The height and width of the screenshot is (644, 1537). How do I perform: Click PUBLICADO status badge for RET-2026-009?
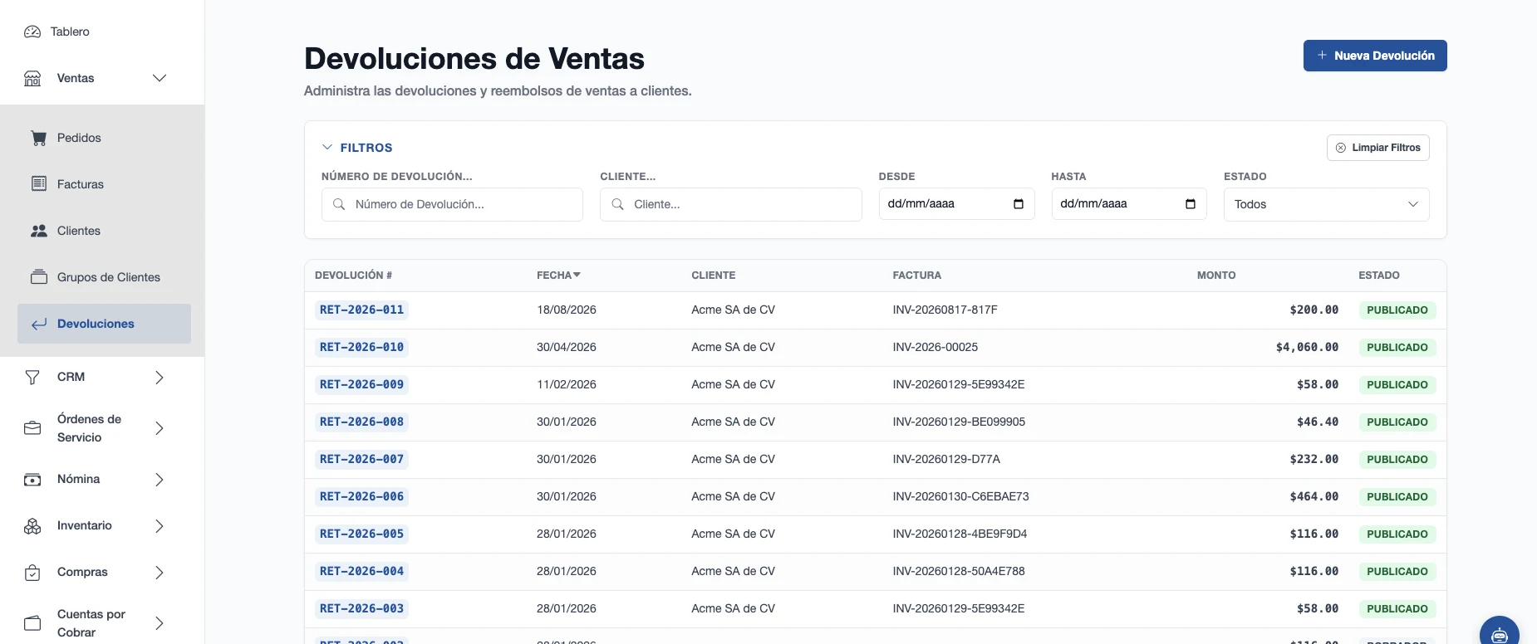(1397, 384)
